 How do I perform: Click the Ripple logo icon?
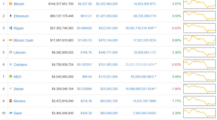pyautogui.click(x=10, y=28)
